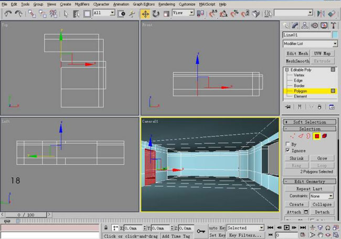Pick the Rectangular Selection Region tool
Image resolution: width=341 pixels, height=239 pixels.
click(x=87, y=14)
